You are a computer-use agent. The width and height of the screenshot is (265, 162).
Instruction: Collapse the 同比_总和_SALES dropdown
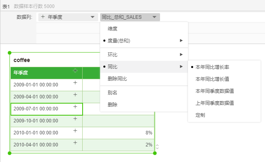[x=154, y=17]
